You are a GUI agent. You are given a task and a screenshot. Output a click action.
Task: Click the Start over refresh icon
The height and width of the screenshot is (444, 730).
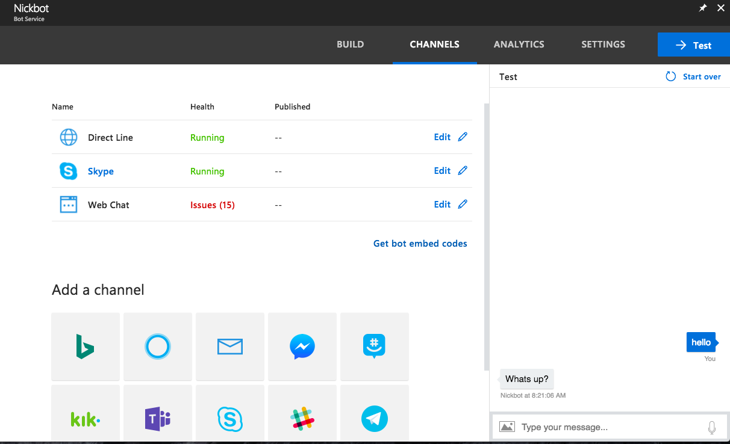coord(670,76)
